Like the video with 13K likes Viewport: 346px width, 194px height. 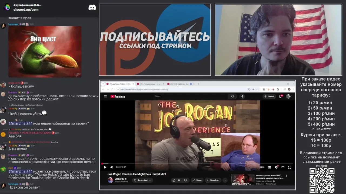point(177,180)
